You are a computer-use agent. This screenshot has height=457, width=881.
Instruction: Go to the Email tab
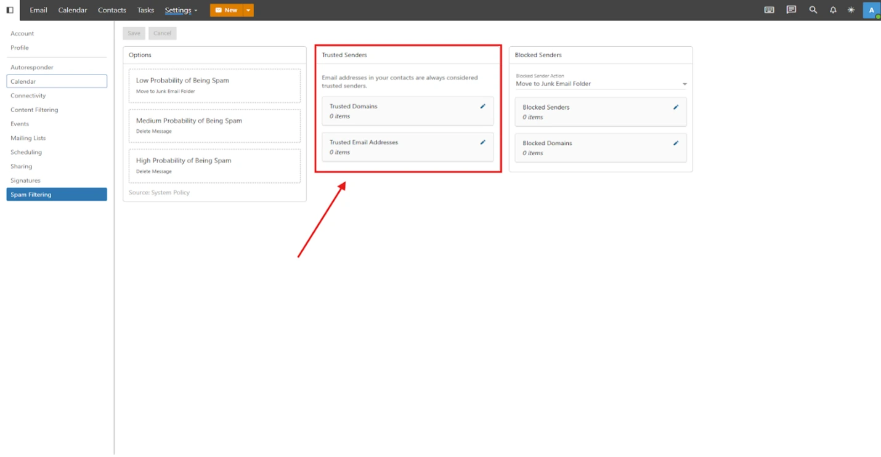pyautogui.click(x=38, y=10)
